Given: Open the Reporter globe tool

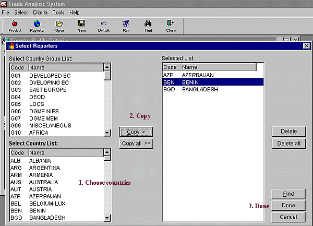Looking at the screenshot, I should coord(37,24).
